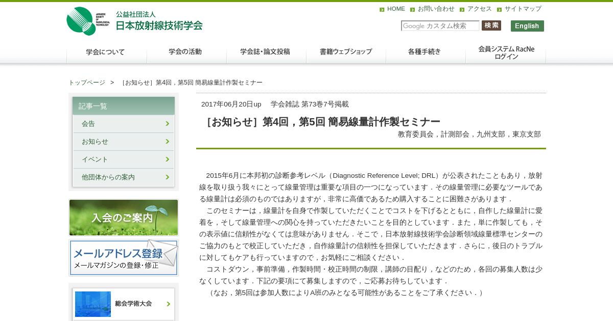Select 他団体からの案内 in article list
This screenshot has height=321, width=613.
tap(124, 177)
